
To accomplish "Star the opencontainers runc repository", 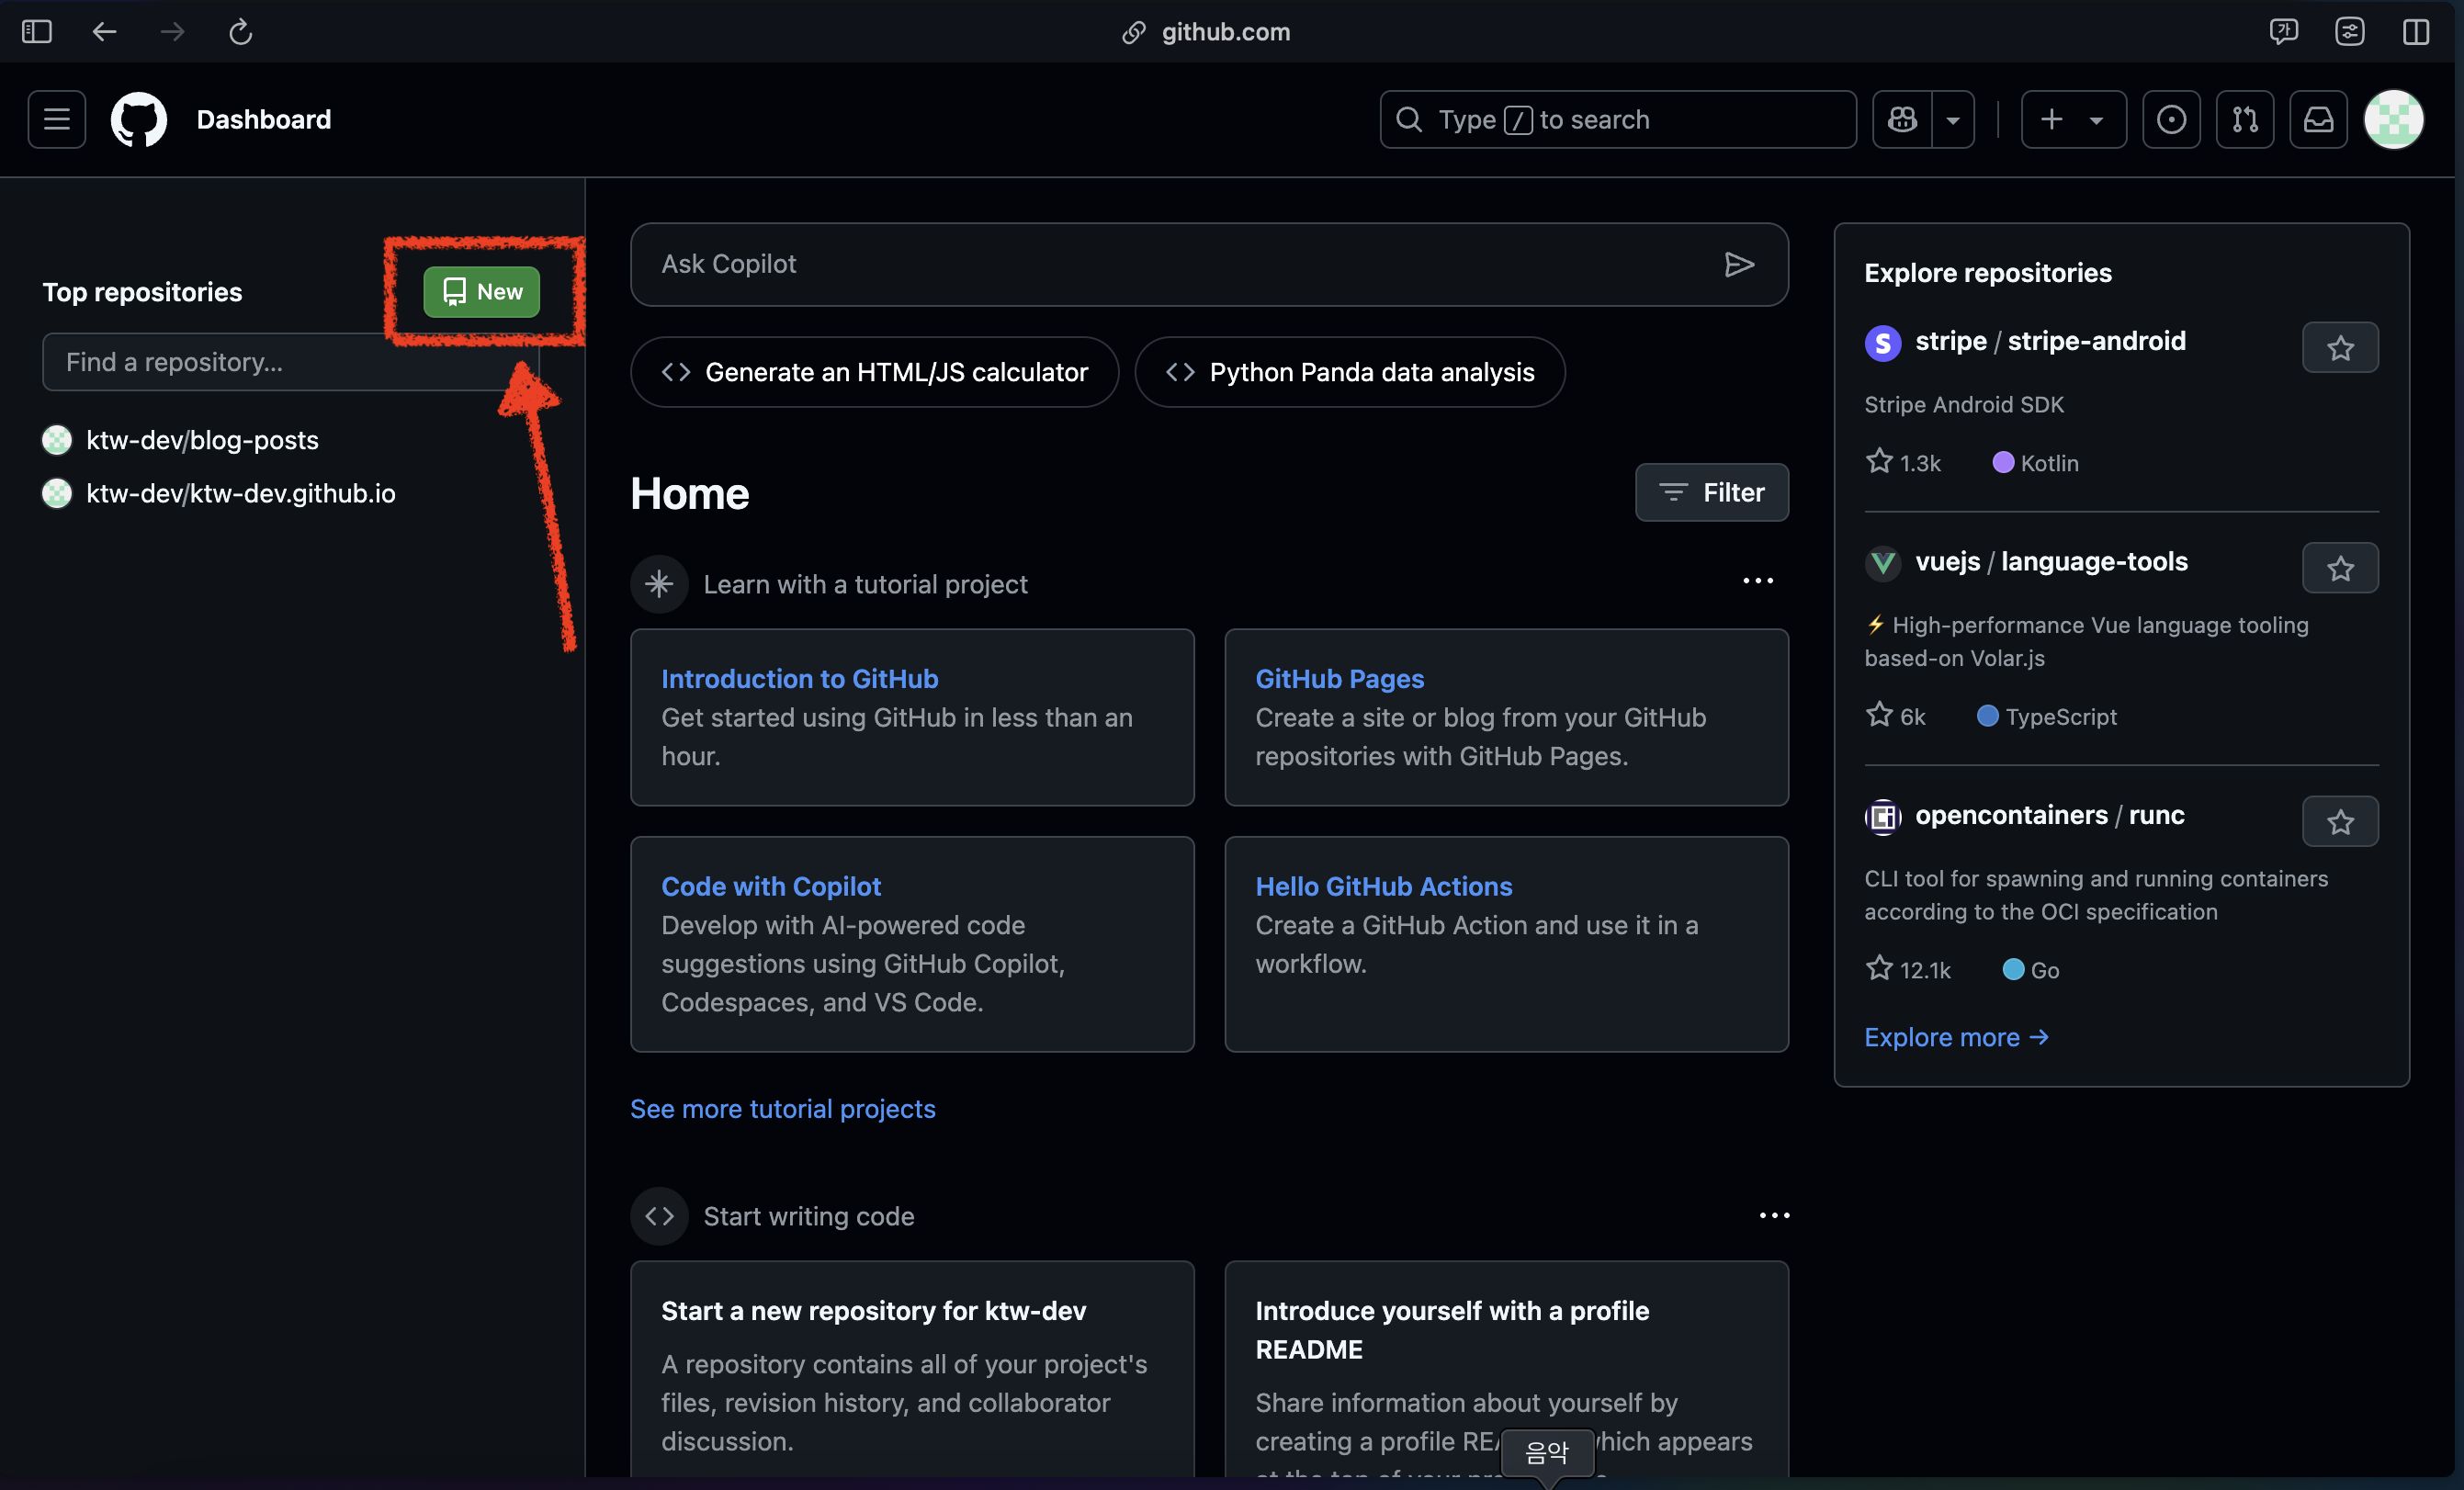I will 2339,822.
